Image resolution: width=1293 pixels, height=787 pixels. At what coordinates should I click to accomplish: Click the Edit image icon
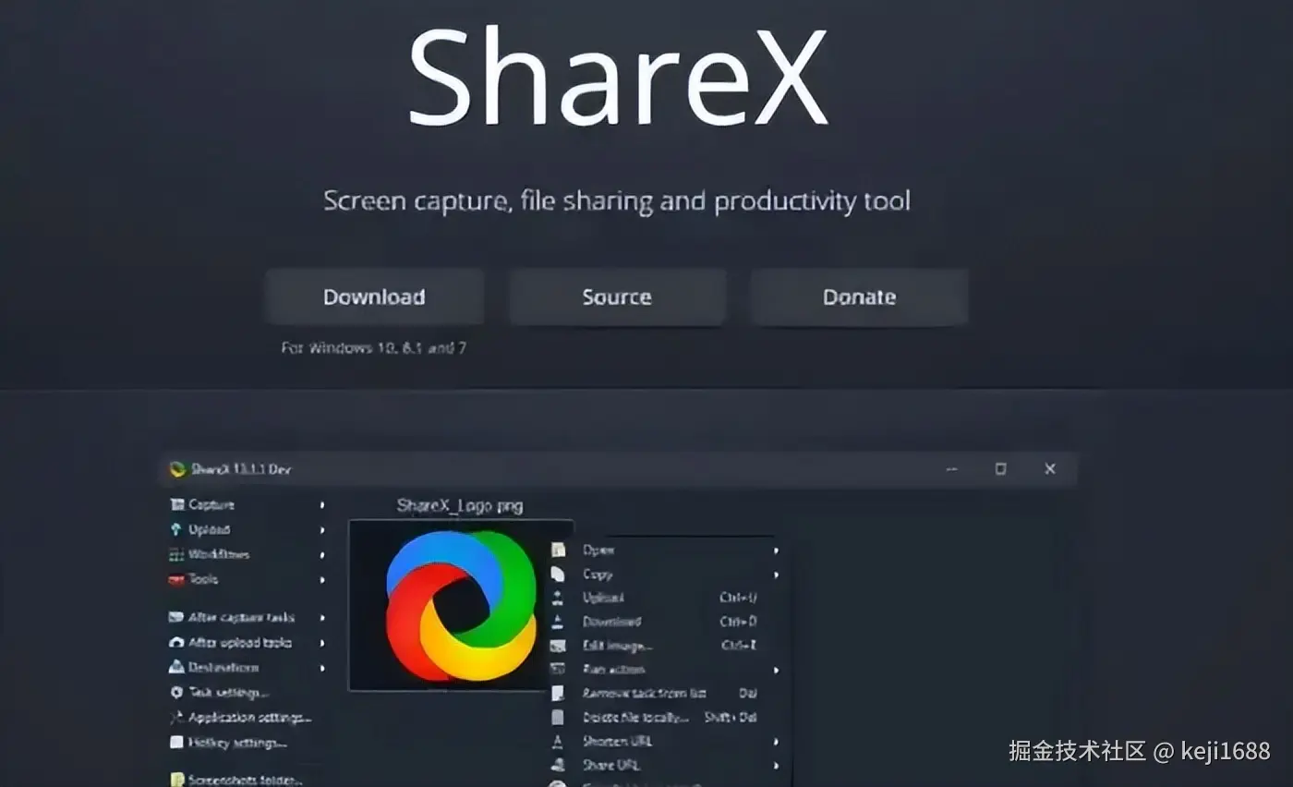(x=558, y=646)
